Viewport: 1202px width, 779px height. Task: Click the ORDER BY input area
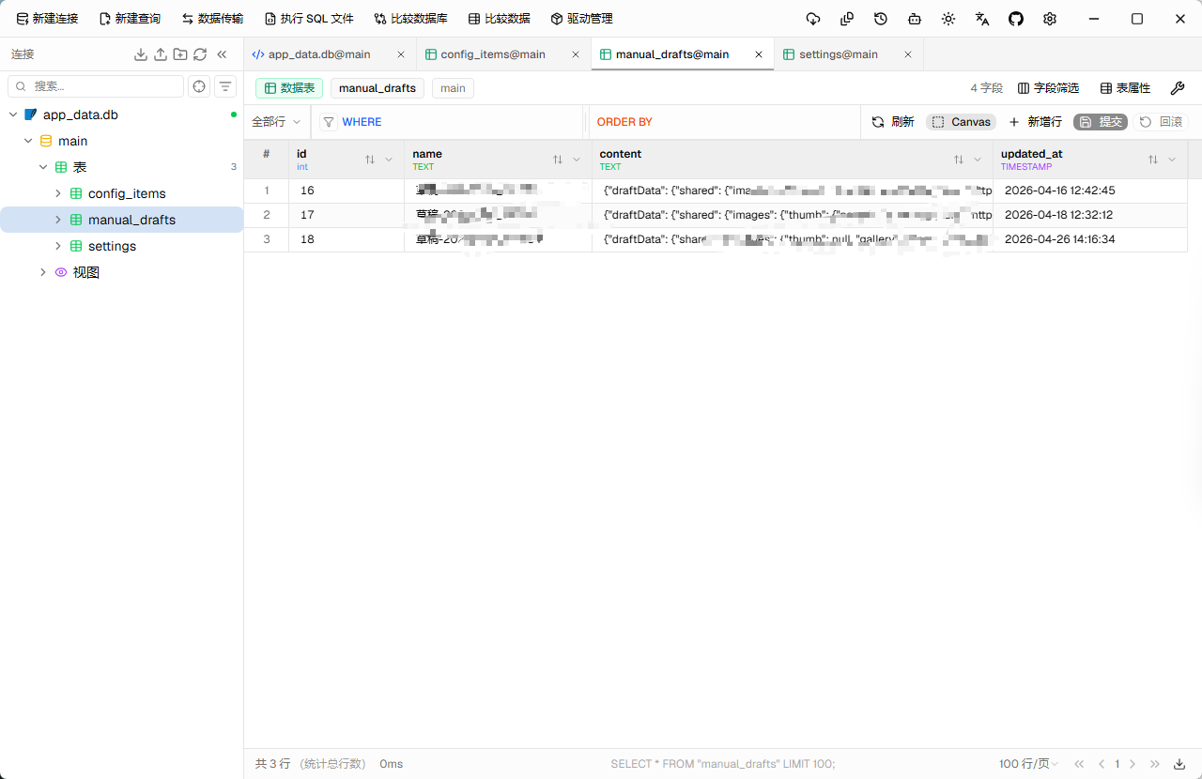click(x=723, y=122)
